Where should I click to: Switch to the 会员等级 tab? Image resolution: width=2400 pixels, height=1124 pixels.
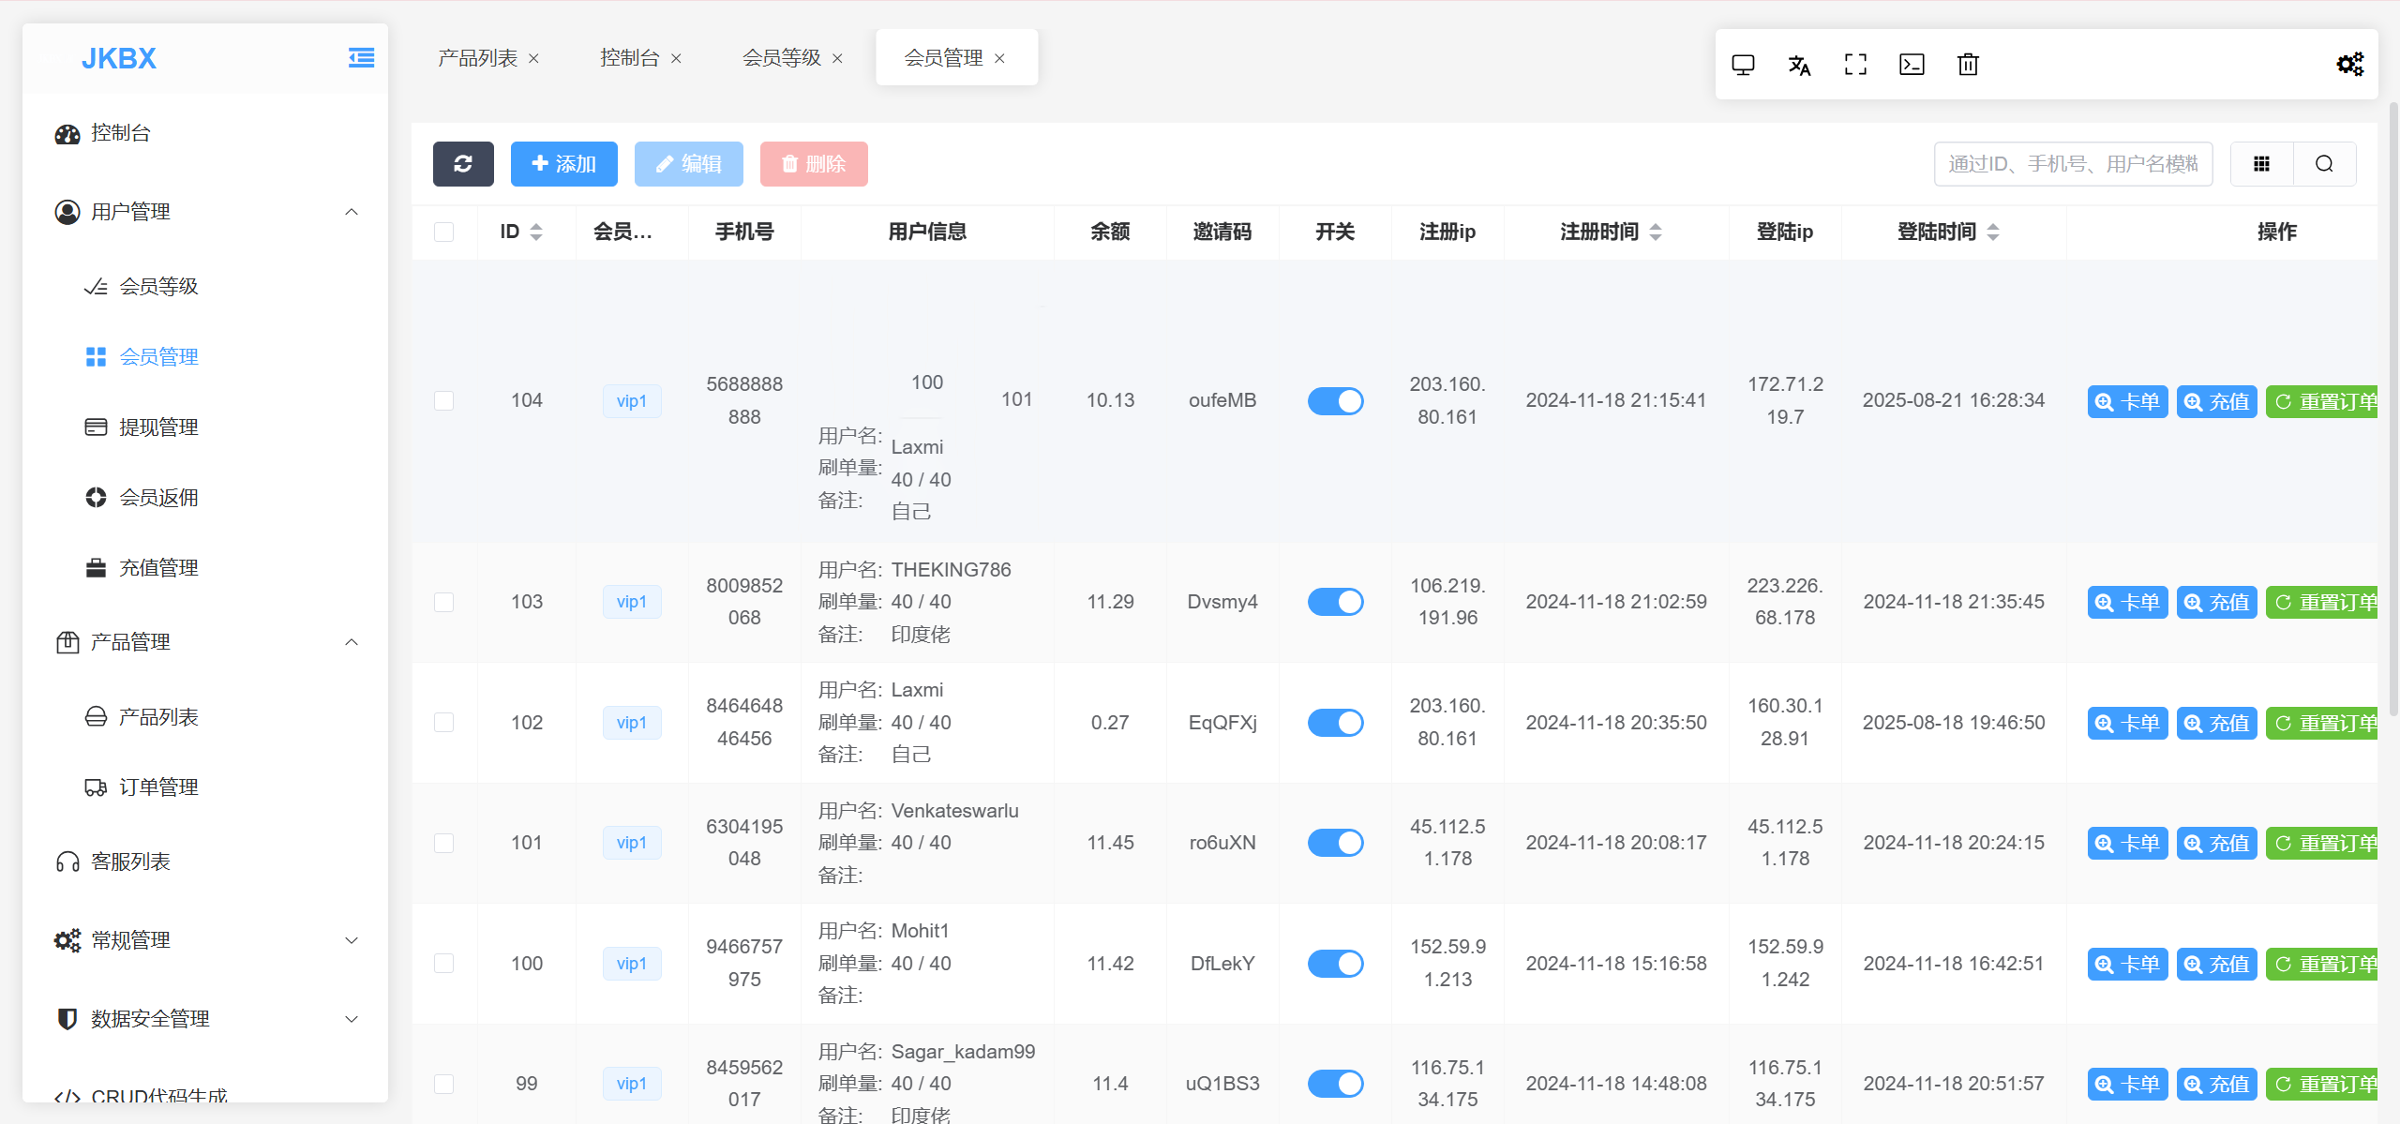[x=782, y=58]
